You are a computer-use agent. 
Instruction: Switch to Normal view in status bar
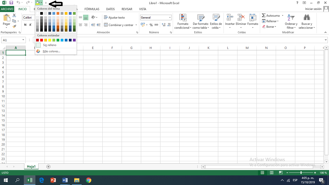[262, 173]
